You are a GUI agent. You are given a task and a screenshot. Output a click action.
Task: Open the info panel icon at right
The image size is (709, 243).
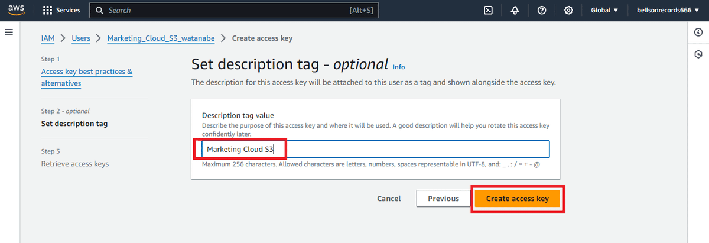point(698,32)
